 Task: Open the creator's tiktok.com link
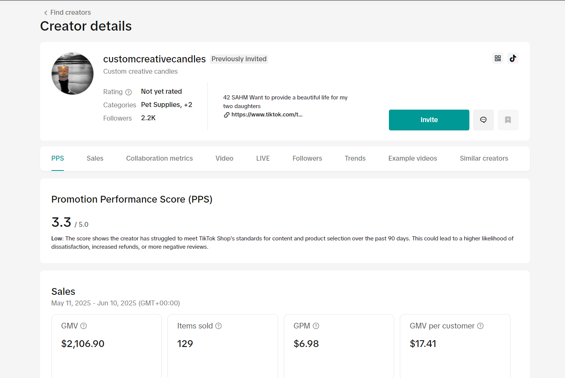pyautogui.click(x=266, y=115)
